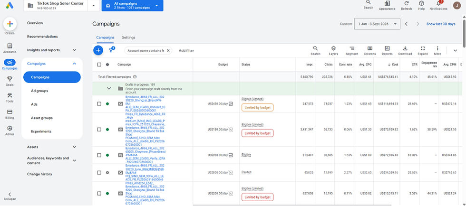Viewport: 466px width, 206px height.
Task: Open the Admin gear icon
Action: 10,128
